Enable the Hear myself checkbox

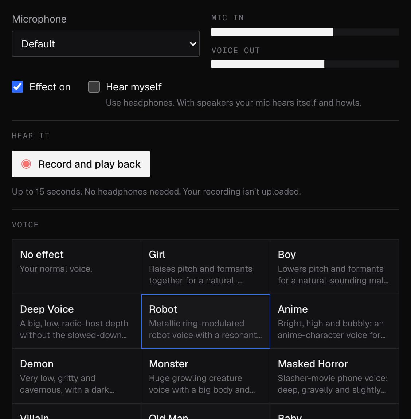tap(94, 87)
